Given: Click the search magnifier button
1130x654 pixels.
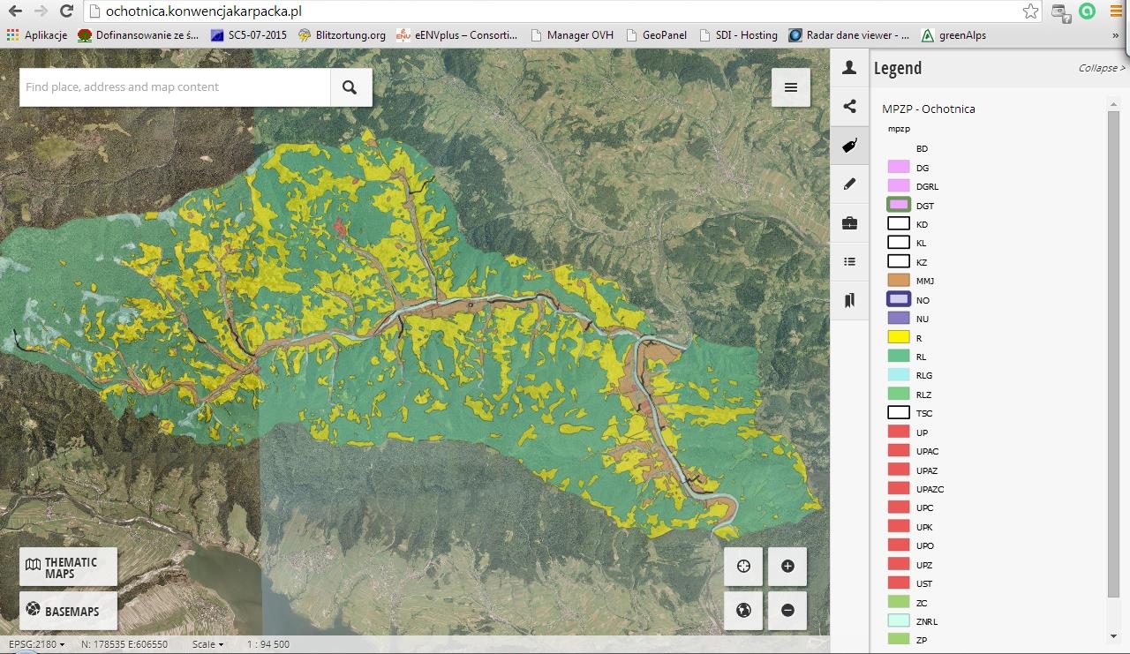Looking at the screenshot, I should click(x=350, y=87).
